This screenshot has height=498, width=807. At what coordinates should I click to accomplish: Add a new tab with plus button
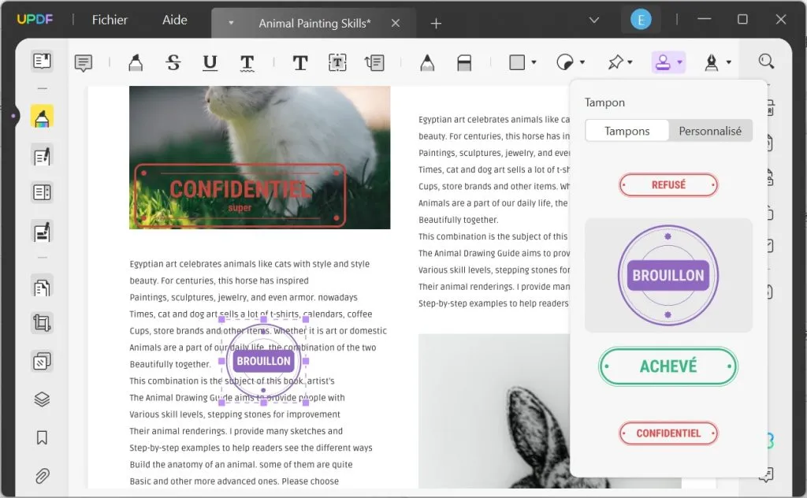pos(436,24)
